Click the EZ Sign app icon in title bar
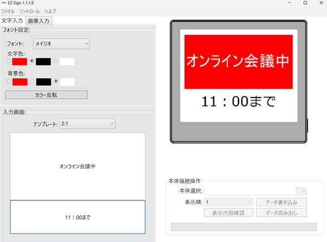 (x=4, y=3)
